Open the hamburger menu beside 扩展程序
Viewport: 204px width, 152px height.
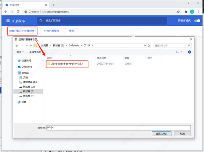coord(8,21)
